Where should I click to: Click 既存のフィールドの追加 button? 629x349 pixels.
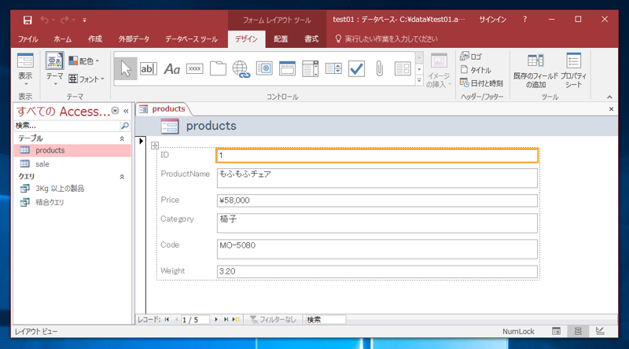pyautogui.click(x=535, y=70)
